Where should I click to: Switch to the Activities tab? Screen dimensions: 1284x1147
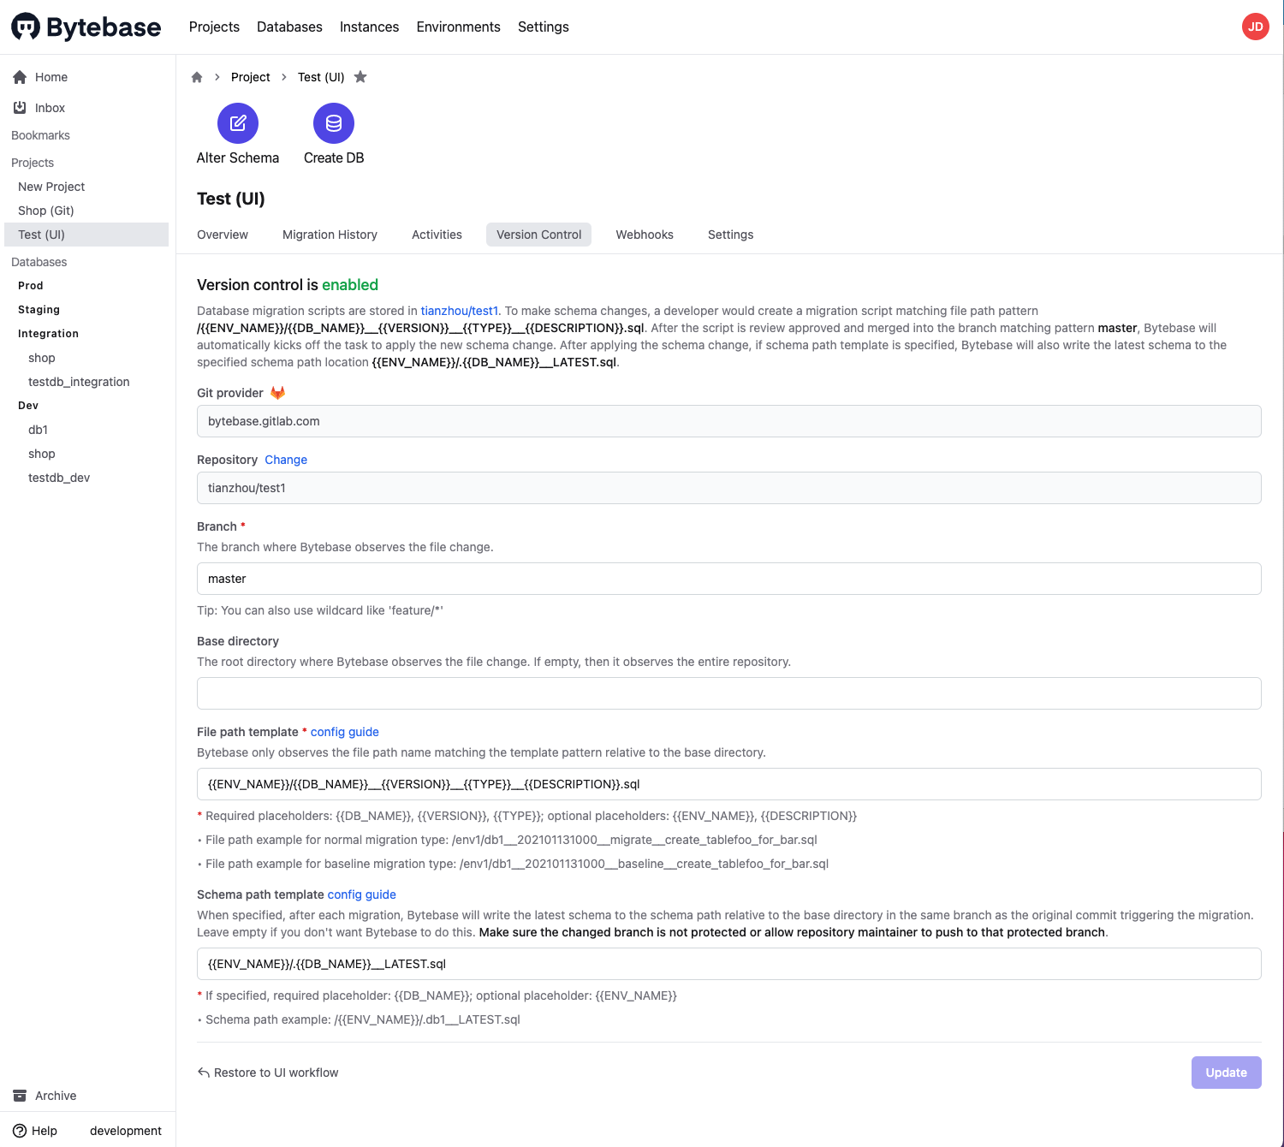437,235
